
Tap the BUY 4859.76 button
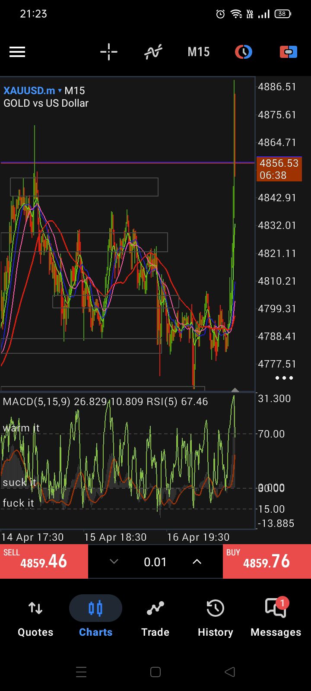tap(267, 561)
